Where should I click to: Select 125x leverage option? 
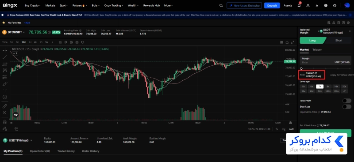[x=336, y=91]
